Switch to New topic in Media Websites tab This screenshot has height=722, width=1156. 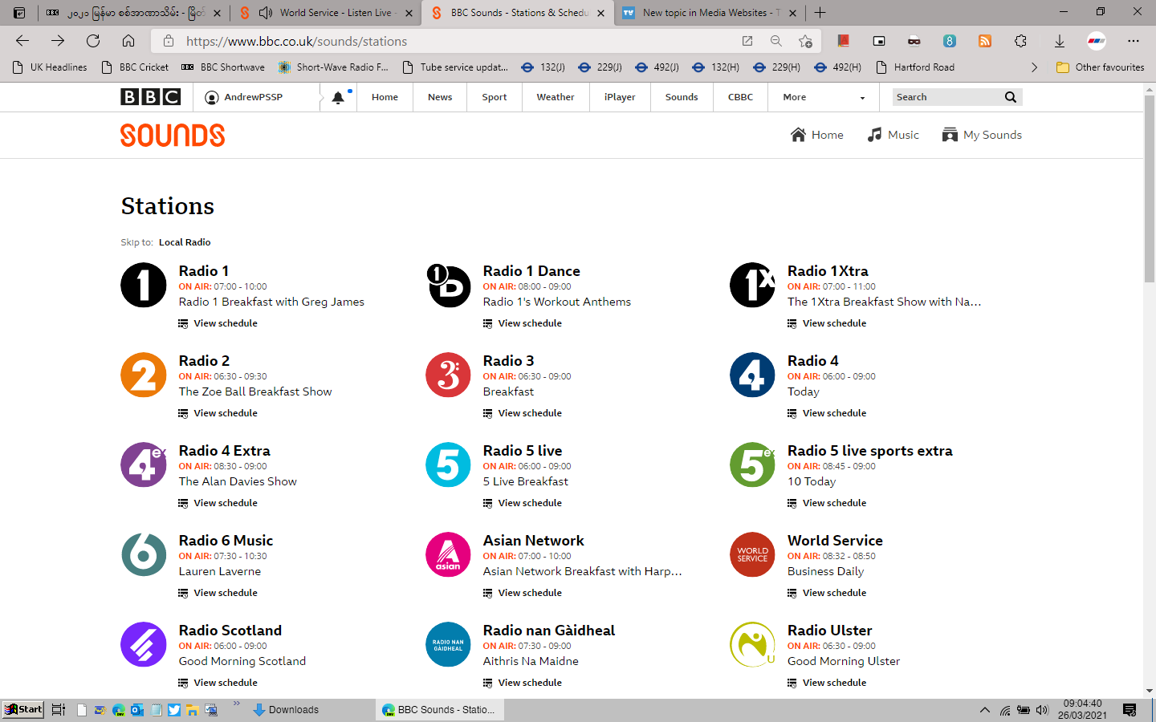tap(710, 13)
